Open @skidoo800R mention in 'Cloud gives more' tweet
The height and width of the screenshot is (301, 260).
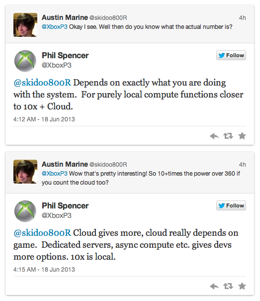(x=42, y=233)
